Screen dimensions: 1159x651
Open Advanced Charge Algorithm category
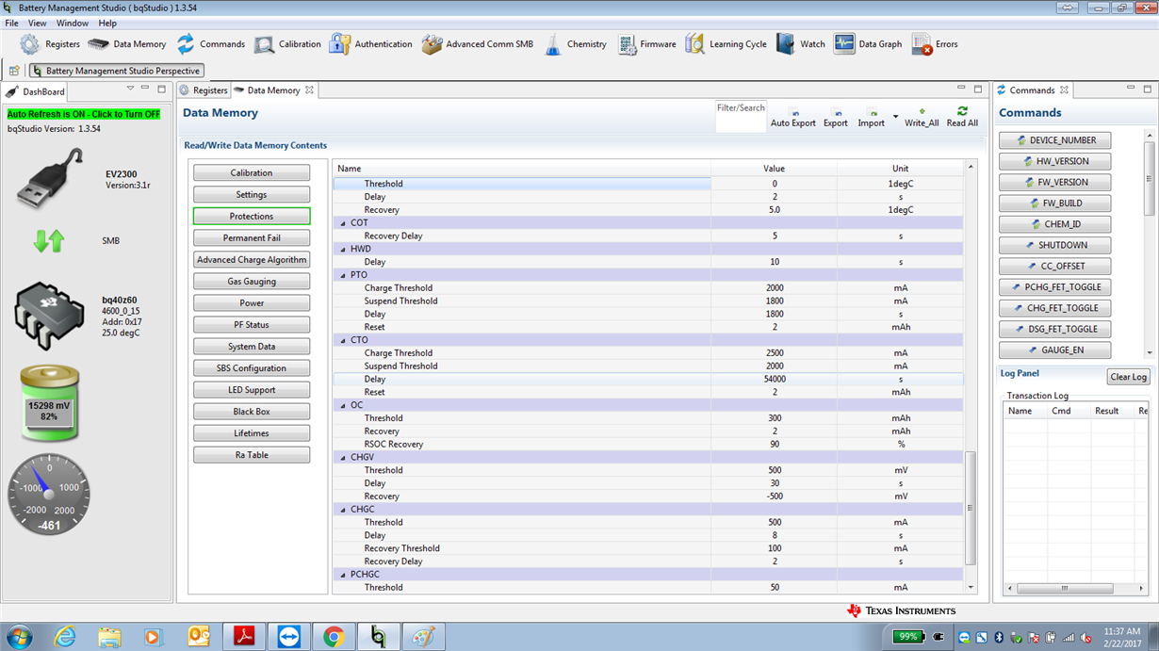252,260
